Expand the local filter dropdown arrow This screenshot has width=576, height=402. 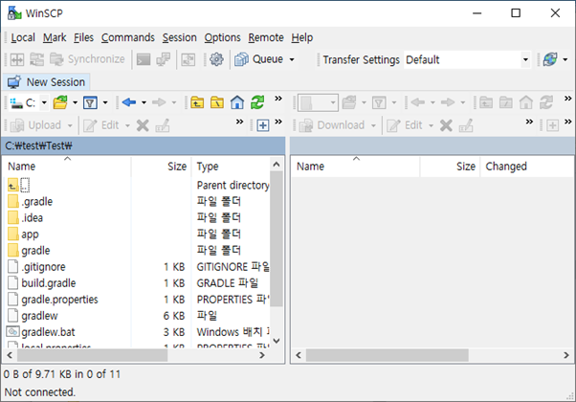point(105,102)
